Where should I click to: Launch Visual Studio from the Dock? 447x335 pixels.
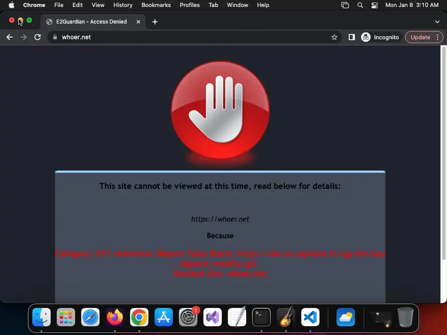213,317
